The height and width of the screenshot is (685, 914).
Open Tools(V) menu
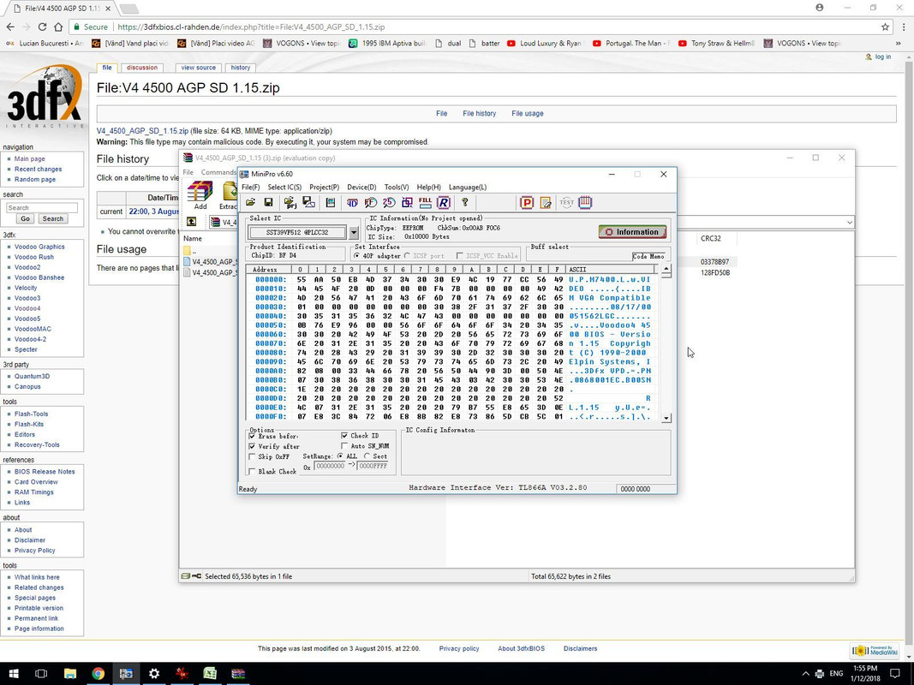pos(397,187)
